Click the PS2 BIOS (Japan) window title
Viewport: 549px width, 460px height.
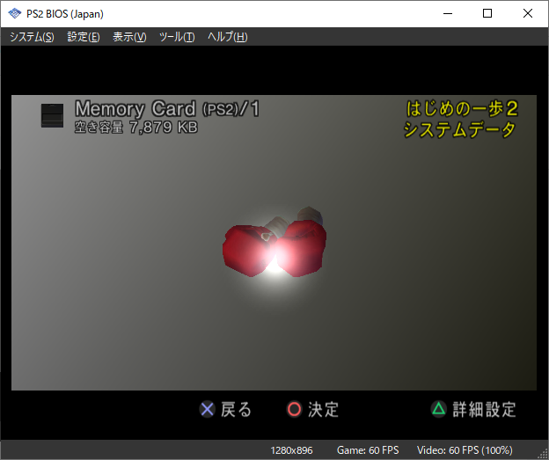tap(65, 14)
